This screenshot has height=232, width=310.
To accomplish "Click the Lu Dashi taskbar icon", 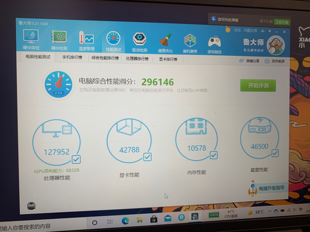I will 195,216.
